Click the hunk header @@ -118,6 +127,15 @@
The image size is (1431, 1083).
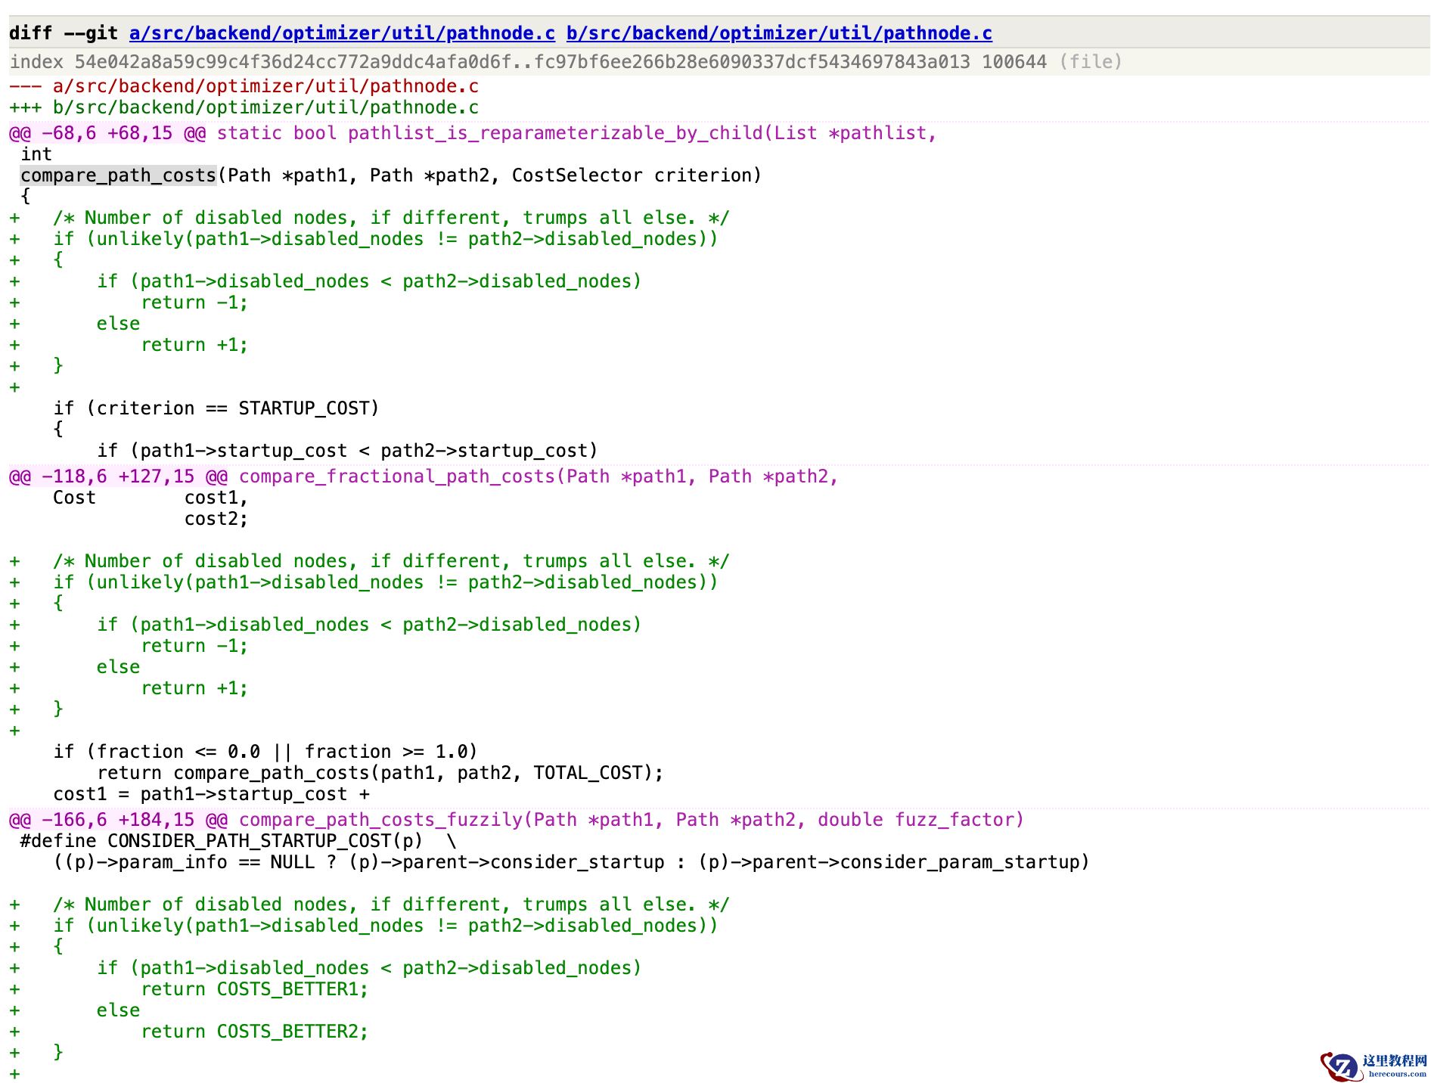(x=118, y=476)
